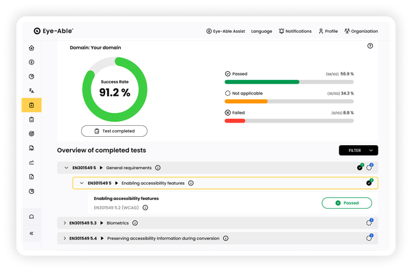
Task: Click the help question mark icon
Action: (370, 46)
